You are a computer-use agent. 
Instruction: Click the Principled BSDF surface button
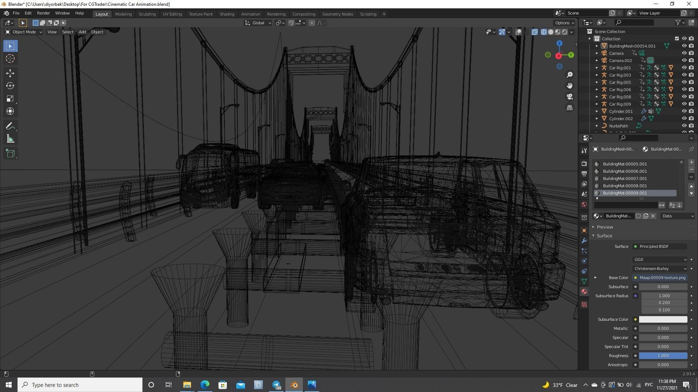pos(659,246)
